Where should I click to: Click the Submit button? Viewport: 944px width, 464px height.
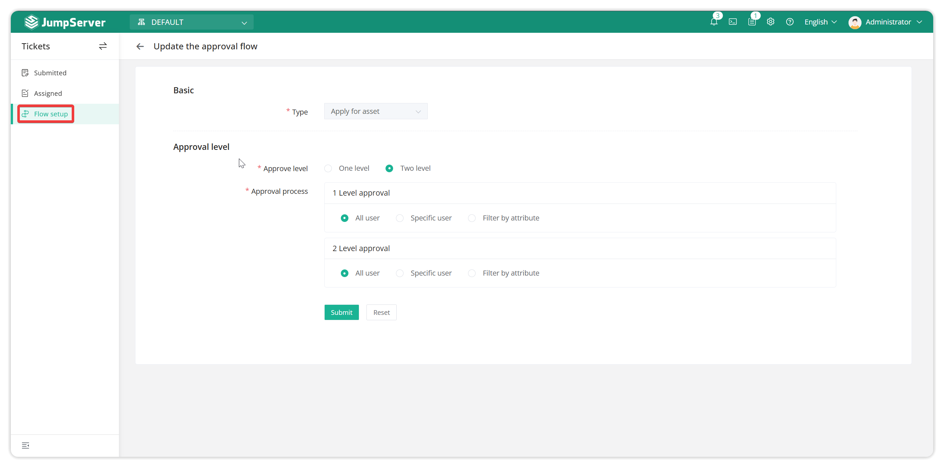(x=341, y=312)
